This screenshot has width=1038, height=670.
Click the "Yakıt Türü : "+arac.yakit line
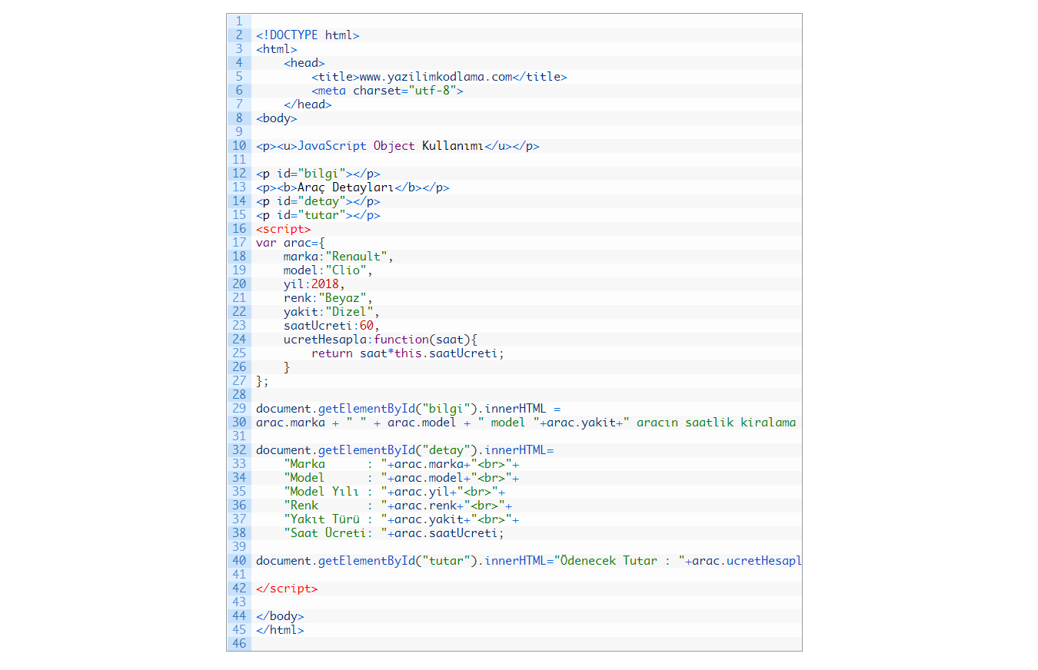tap(401, 519)
